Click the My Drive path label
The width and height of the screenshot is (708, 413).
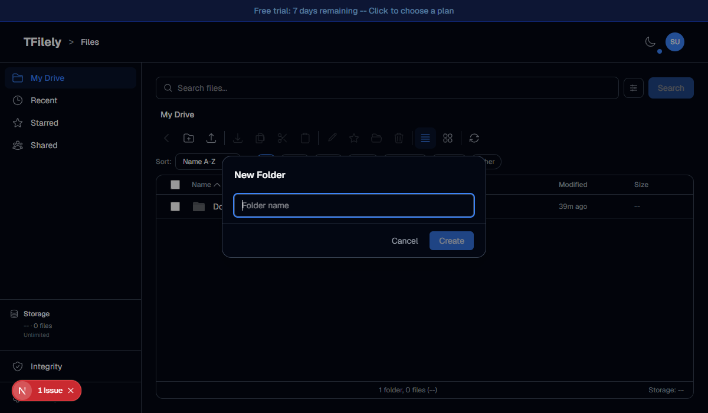177,114
